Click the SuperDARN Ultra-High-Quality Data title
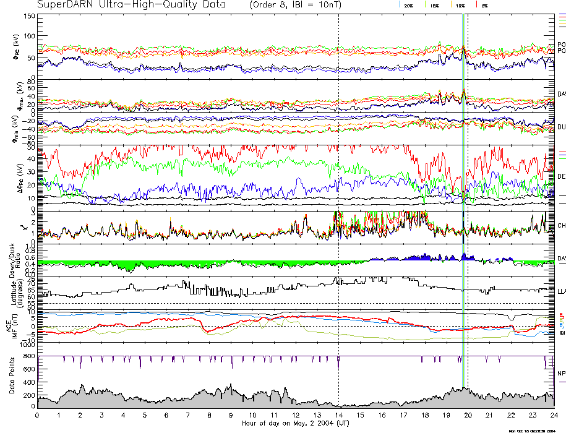This screenshot has height=433, width=566. [x=131, y=5]
